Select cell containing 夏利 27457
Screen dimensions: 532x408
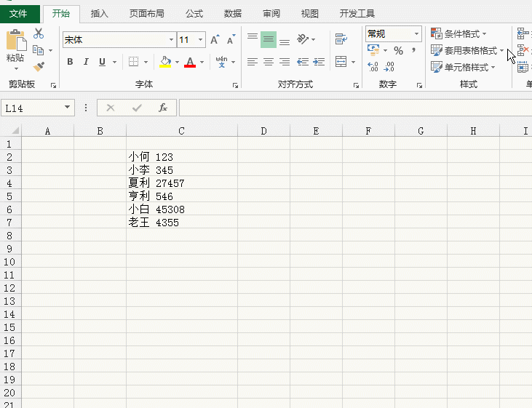click(x=182, y=183)
